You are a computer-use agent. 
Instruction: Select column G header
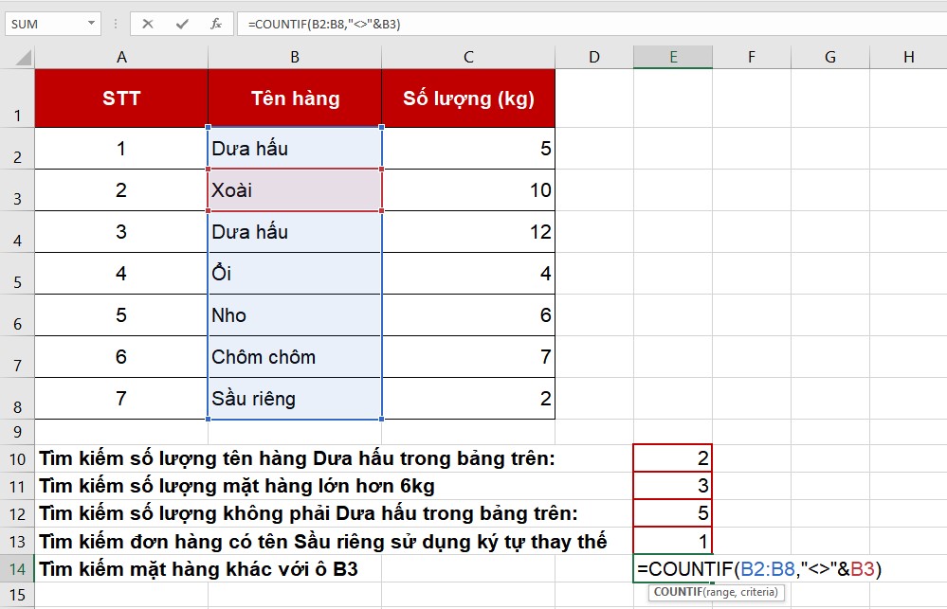pyautogui.click(x=829, y=58)
